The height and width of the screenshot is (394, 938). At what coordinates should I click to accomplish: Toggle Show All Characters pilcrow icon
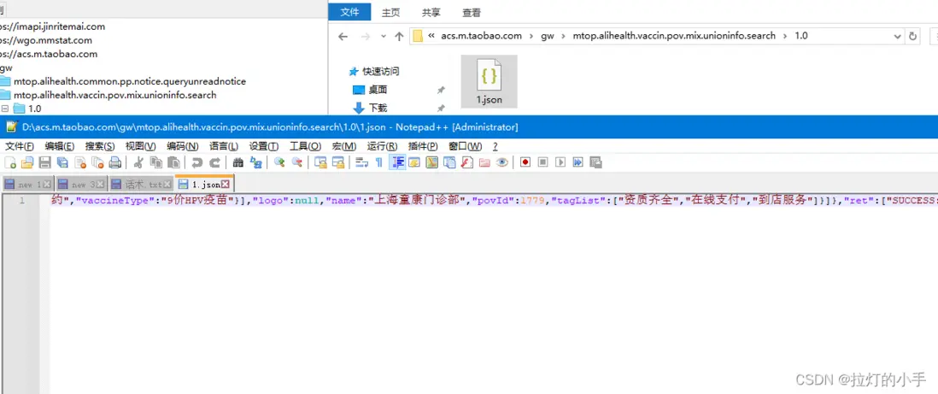378,162
